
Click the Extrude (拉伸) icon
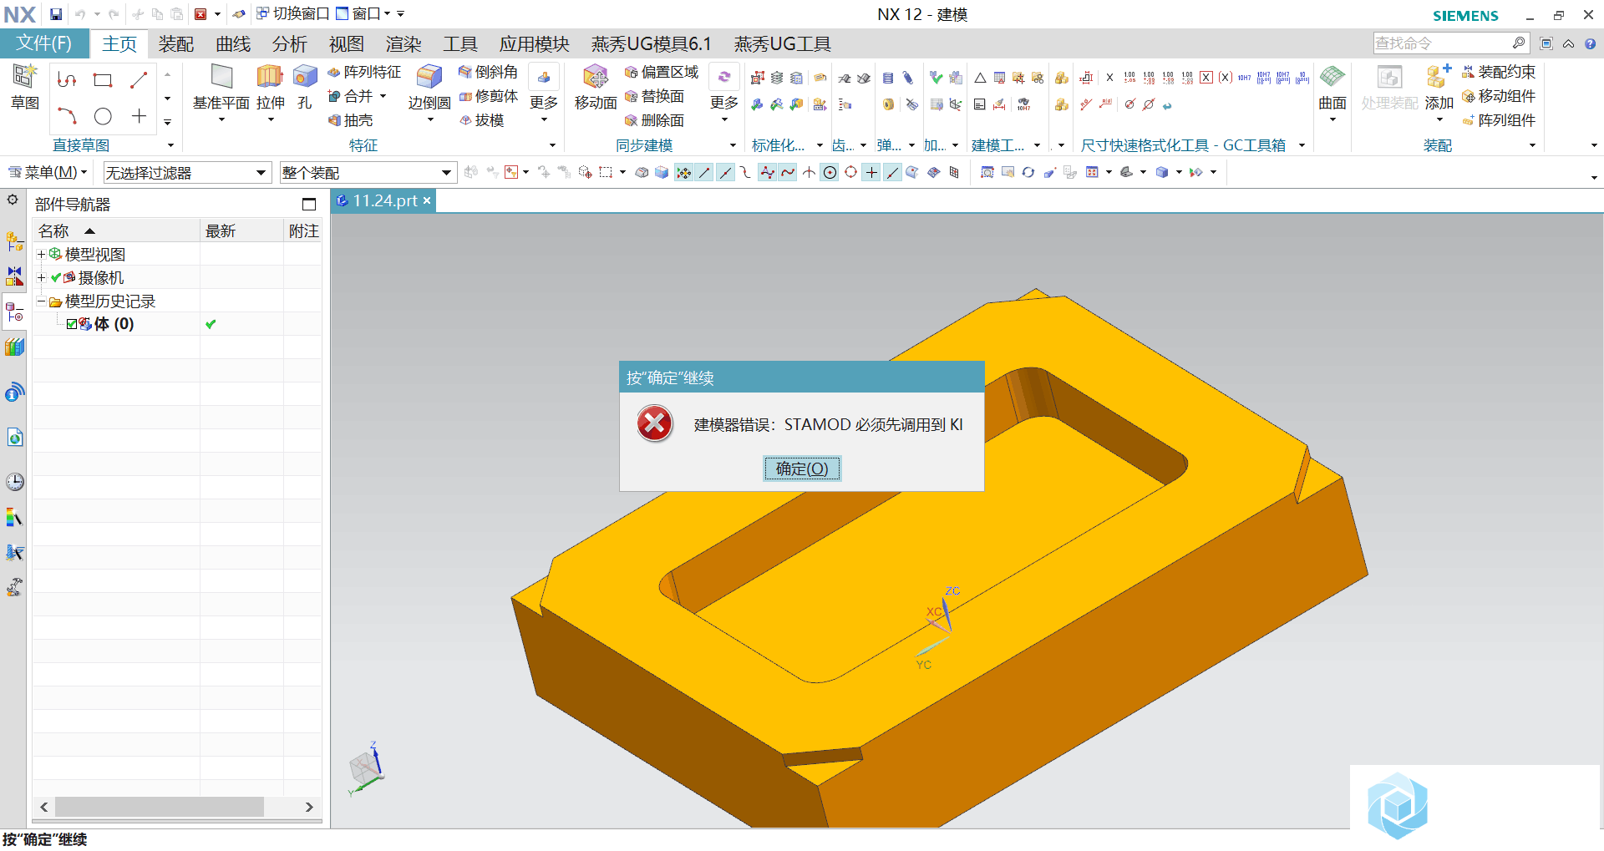[269, 77]
